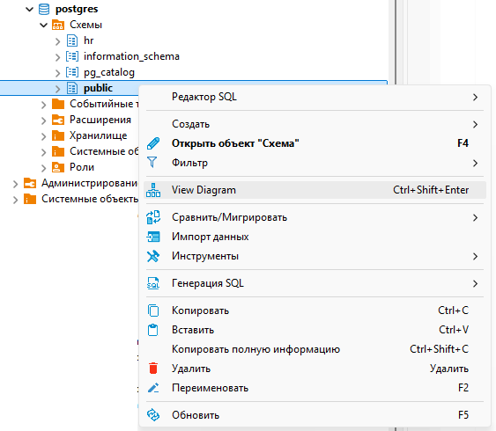
Task: Click the tools icon next to Инструменты
Action: 153,256
